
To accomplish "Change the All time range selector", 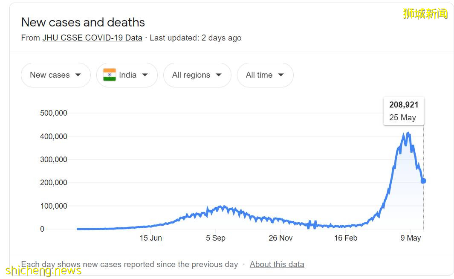I will (x=265, y=75).
